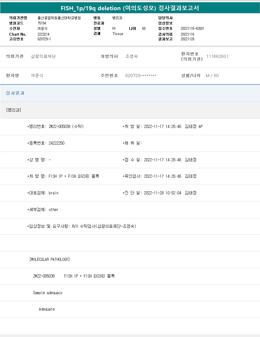Click the requesting institution name 울산공업학원울산대학교병원
This screenshot has width=260, height=337.
click(x=59, y=18)
